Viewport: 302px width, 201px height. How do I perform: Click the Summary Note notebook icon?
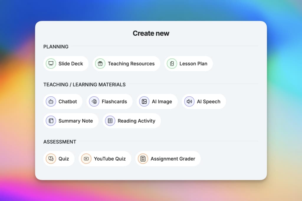51,121
